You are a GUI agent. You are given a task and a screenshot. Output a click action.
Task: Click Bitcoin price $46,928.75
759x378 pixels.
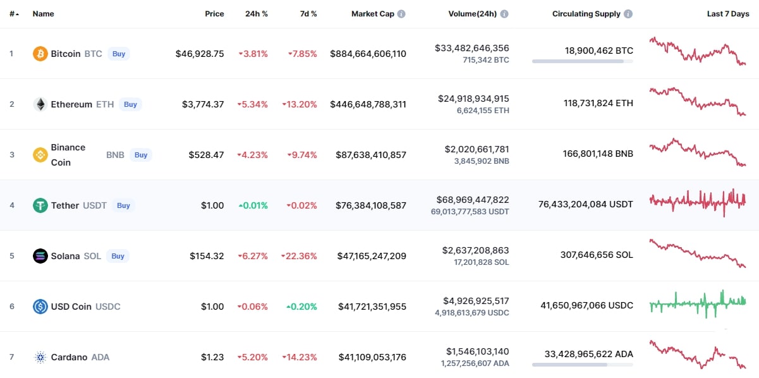pyautogui.click(x=200, y=54)
